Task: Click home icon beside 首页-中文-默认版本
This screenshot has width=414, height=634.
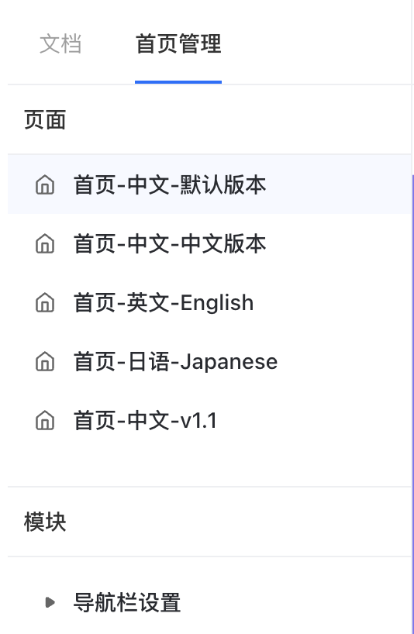Action: pos(45,184)
